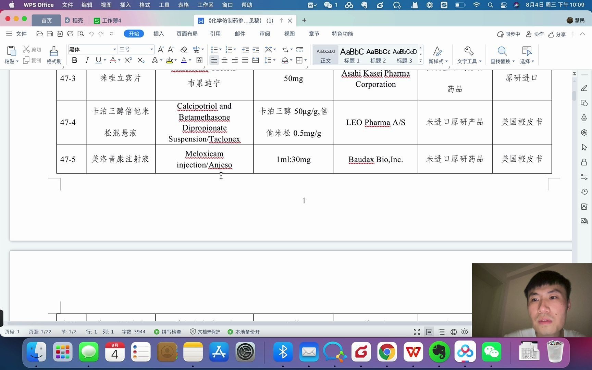This screenshot has height=370, width=592.
Task: Click the Paste (粘贴) clipboard icon
Action: click(x=11, y=51)
